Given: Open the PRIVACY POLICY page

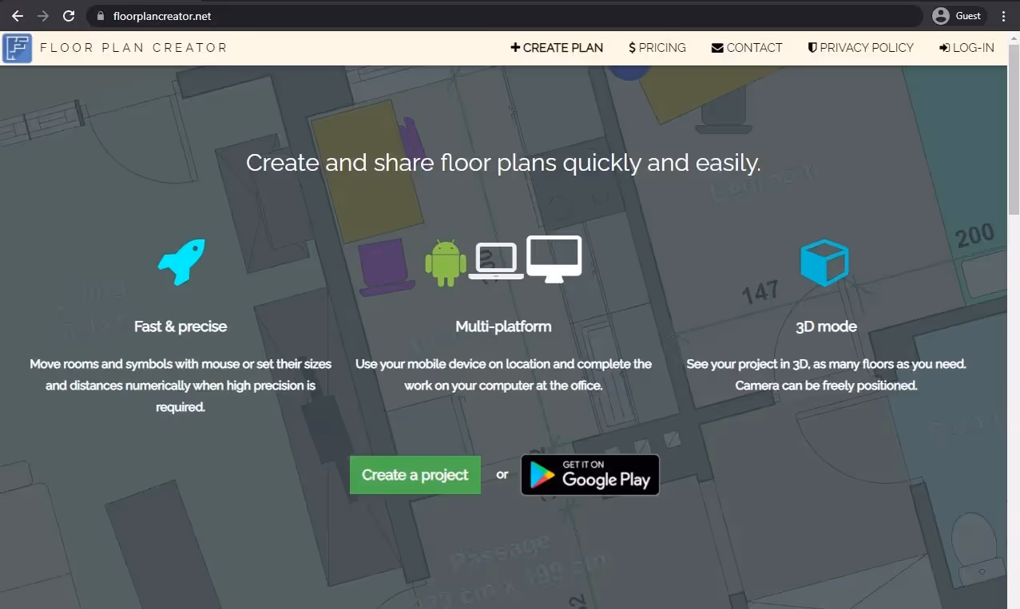Looking at the screenshot, I should tap(861, 48).
